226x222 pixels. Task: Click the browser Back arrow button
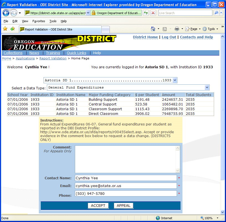[x=6, y=13]
